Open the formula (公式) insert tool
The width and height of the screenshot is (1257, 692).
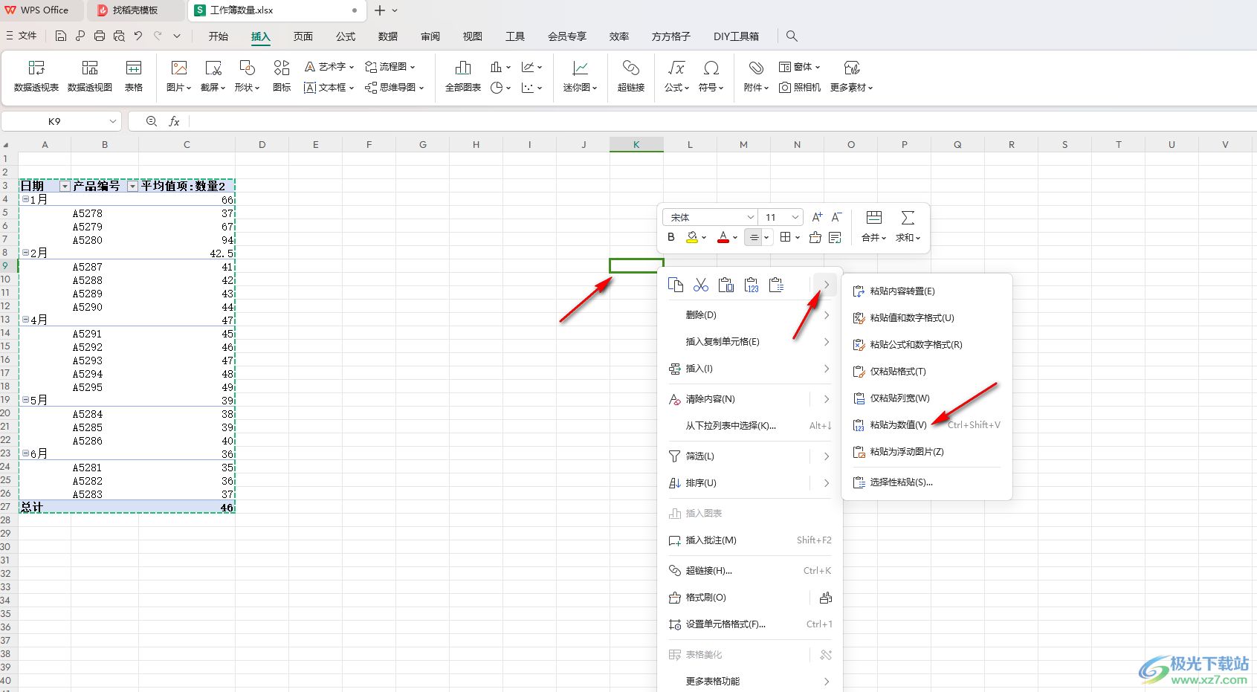676,77
